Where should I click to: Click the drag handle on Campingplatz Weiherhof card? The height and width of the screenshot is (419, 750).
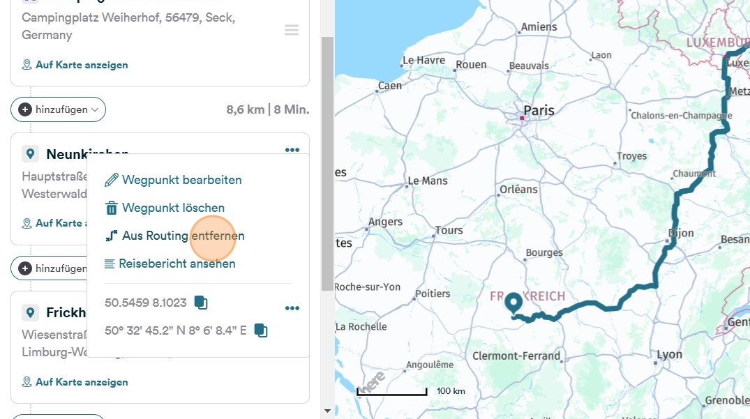292,30
